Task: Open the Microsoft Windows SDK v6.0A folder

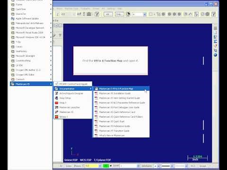Action: pyautogui.click(x=31, y=37)
